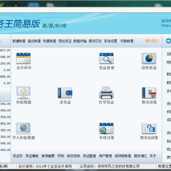The height and width of the screenshot is (171, 171).
Task: Select the value ending 535.00 in left panel
Action: pos(5,117)
